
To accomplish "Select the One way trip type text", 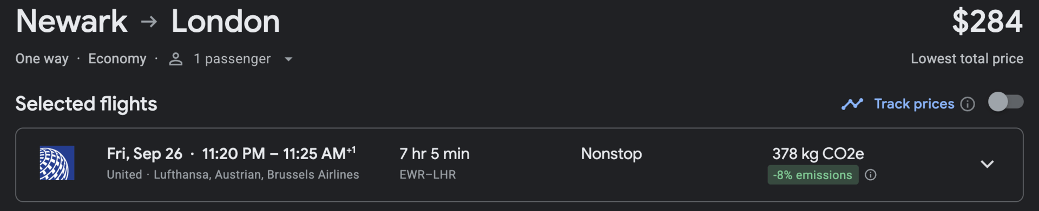I will coord(42,59).
